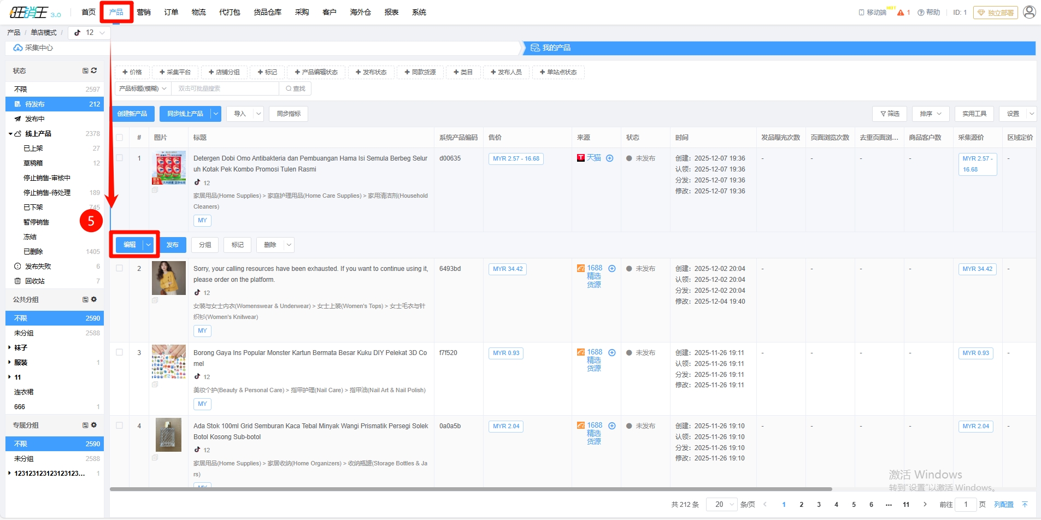The height and width of the screenshot is (520, 1041).
Task: Open exclusive group settings gear icon
Action: 94,425
